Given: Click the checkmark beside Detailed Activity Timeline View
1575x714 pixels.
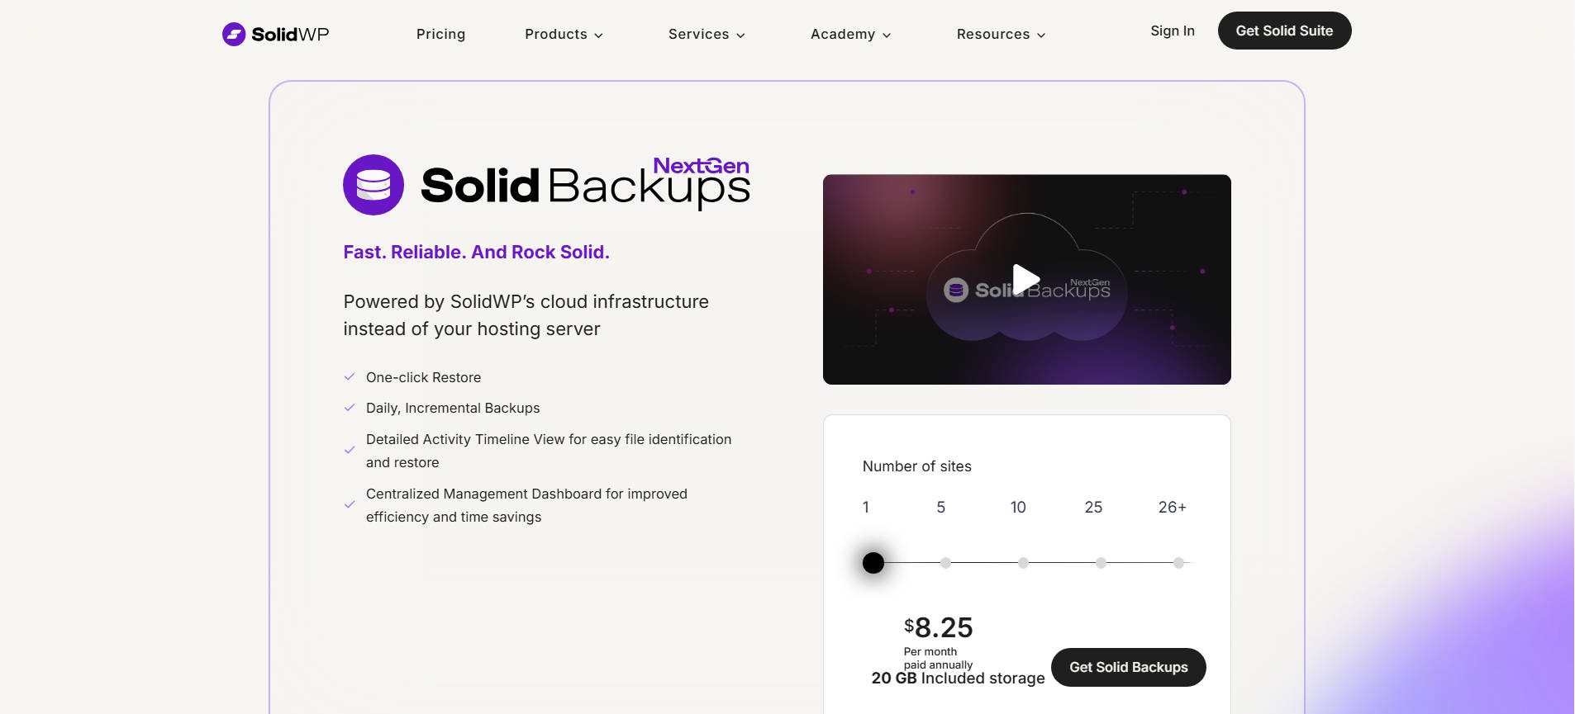Looking at the screenshot, I should 349,450.
